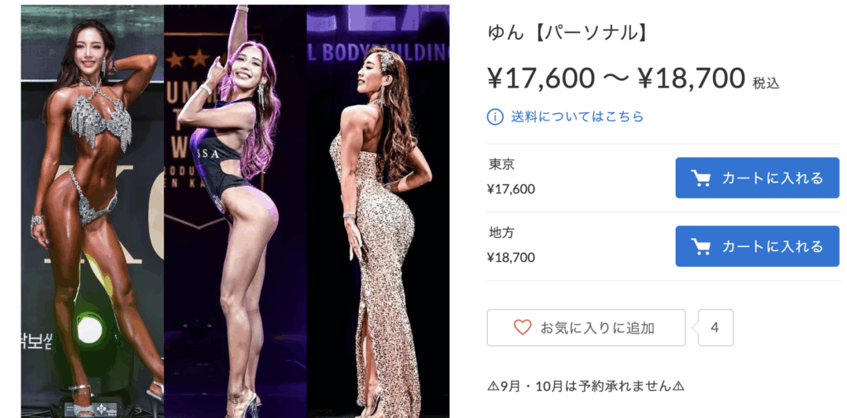Open the gold sequin dress photo
The width and height of the screenshot is (847, 418).
click(378, 211)
